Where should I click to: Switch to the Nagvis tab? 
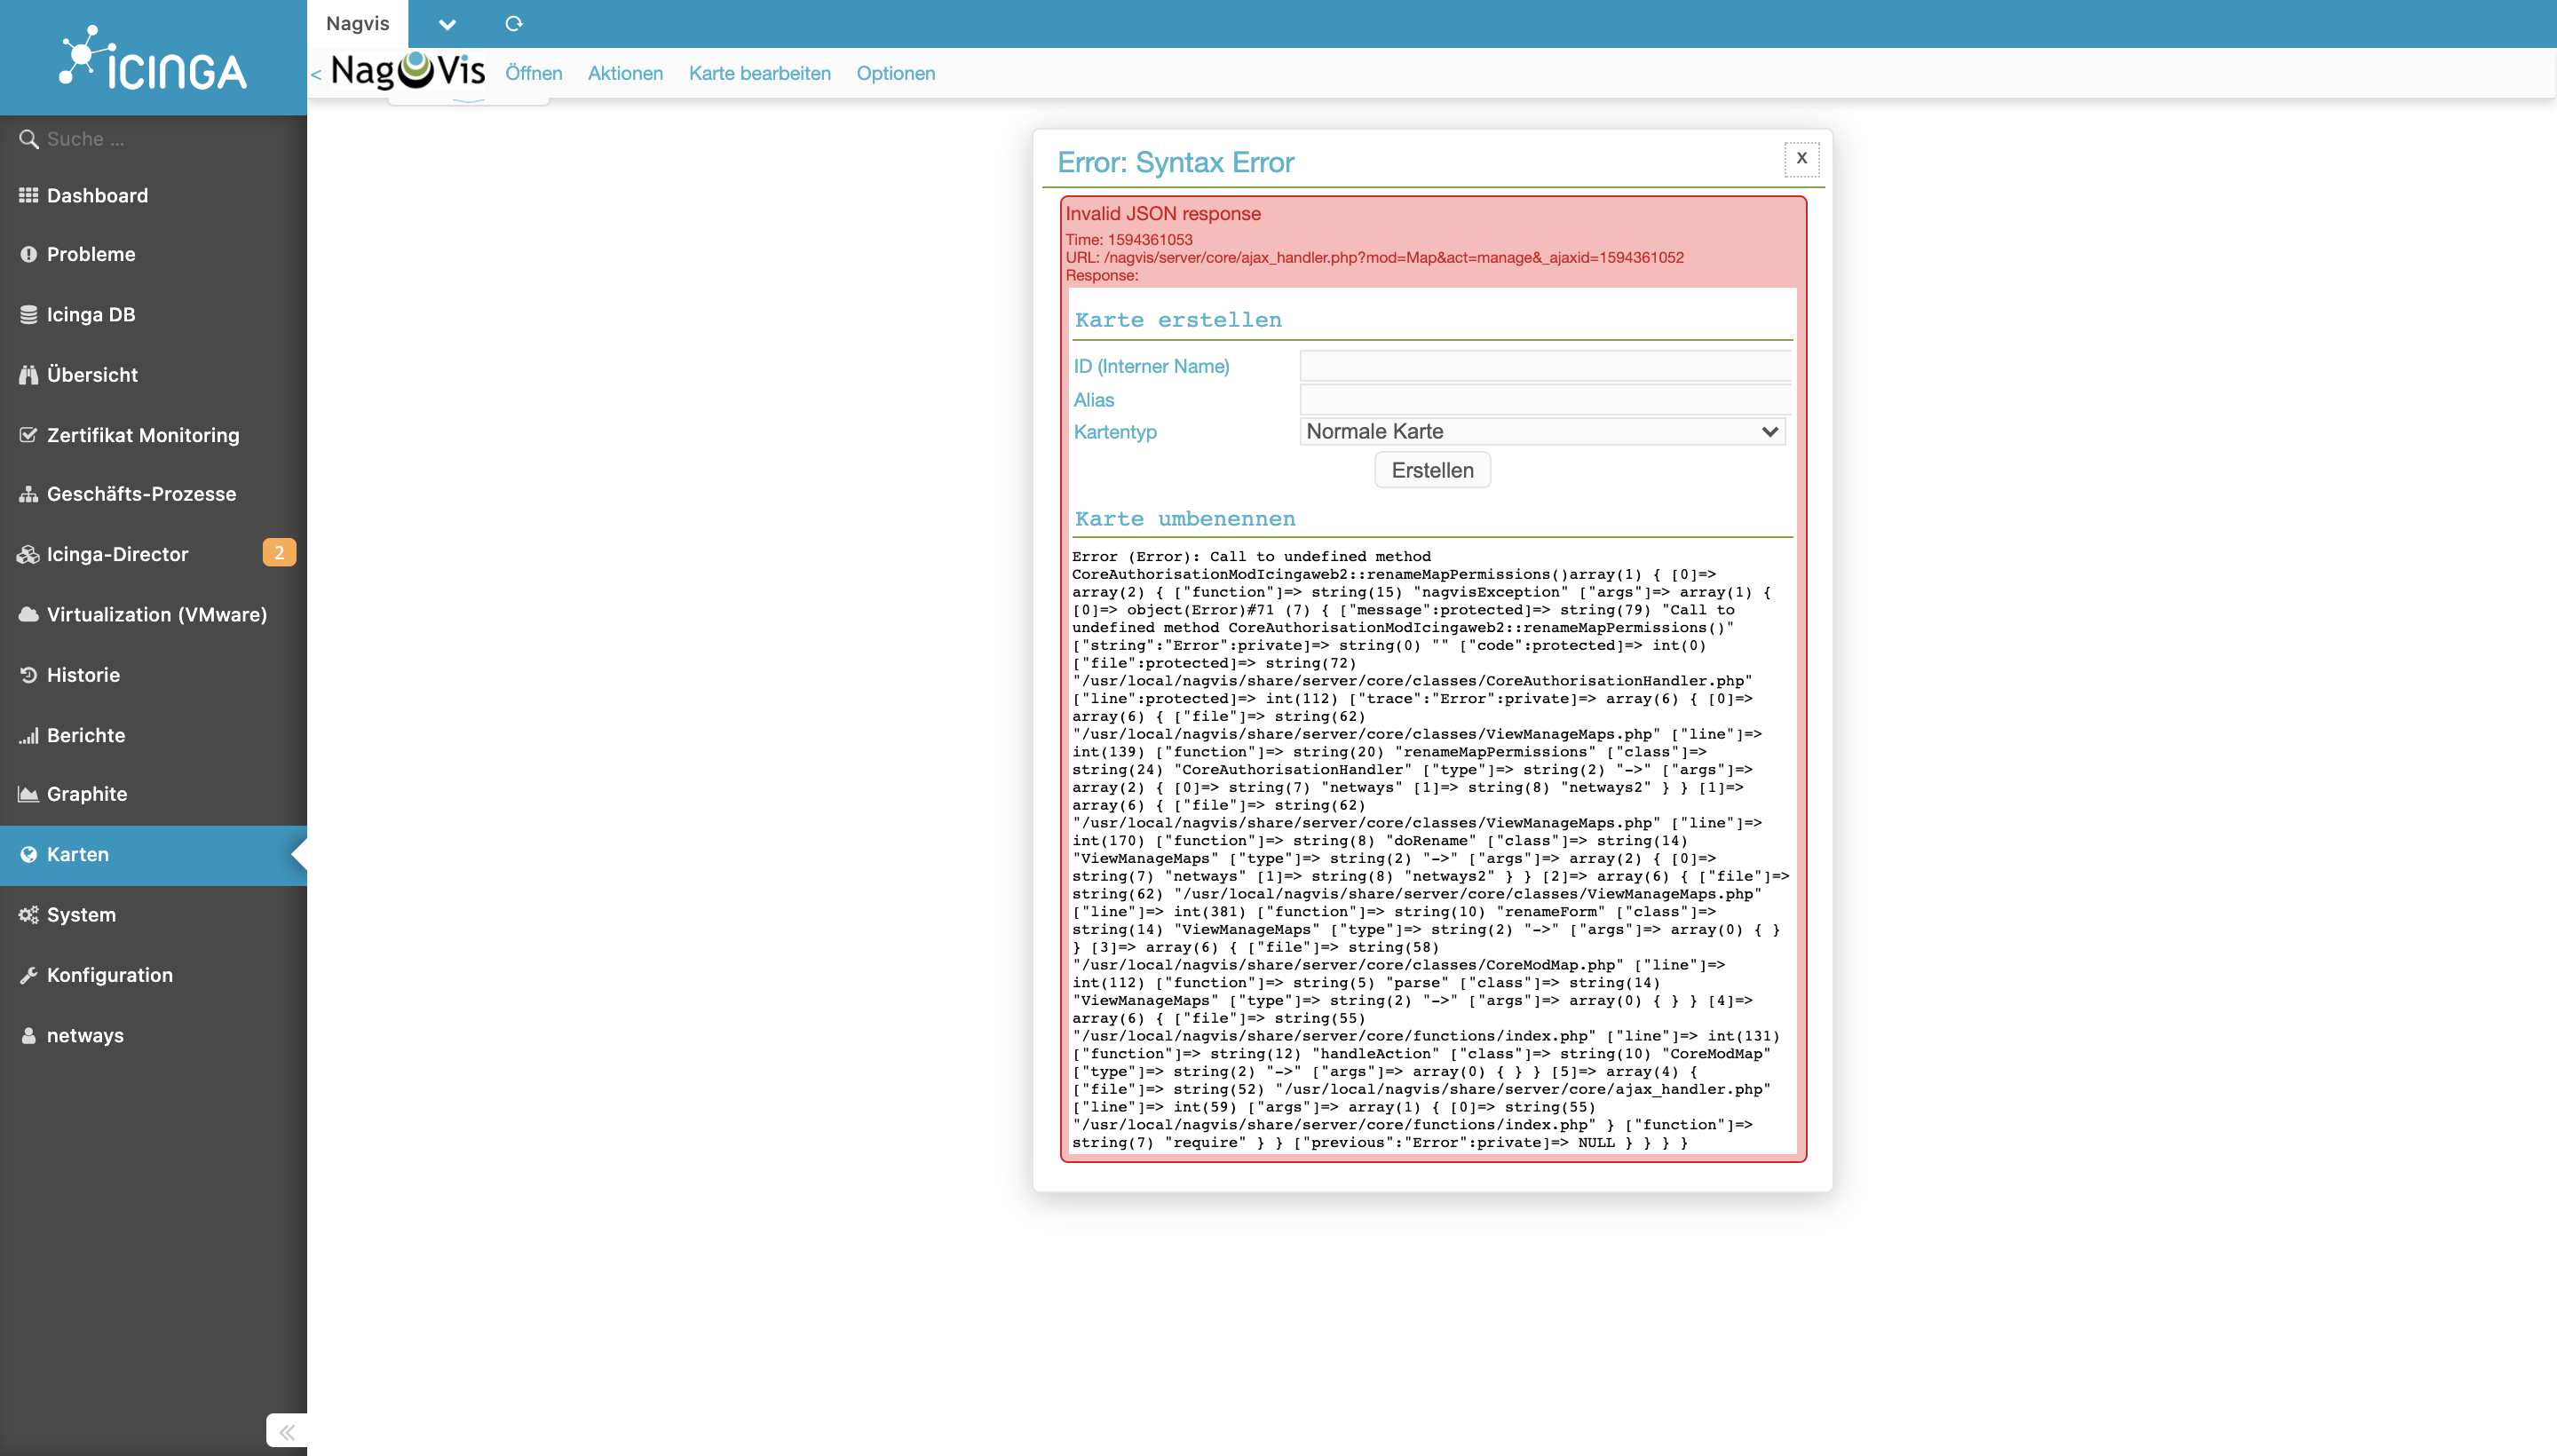click(x=357, y=23)
